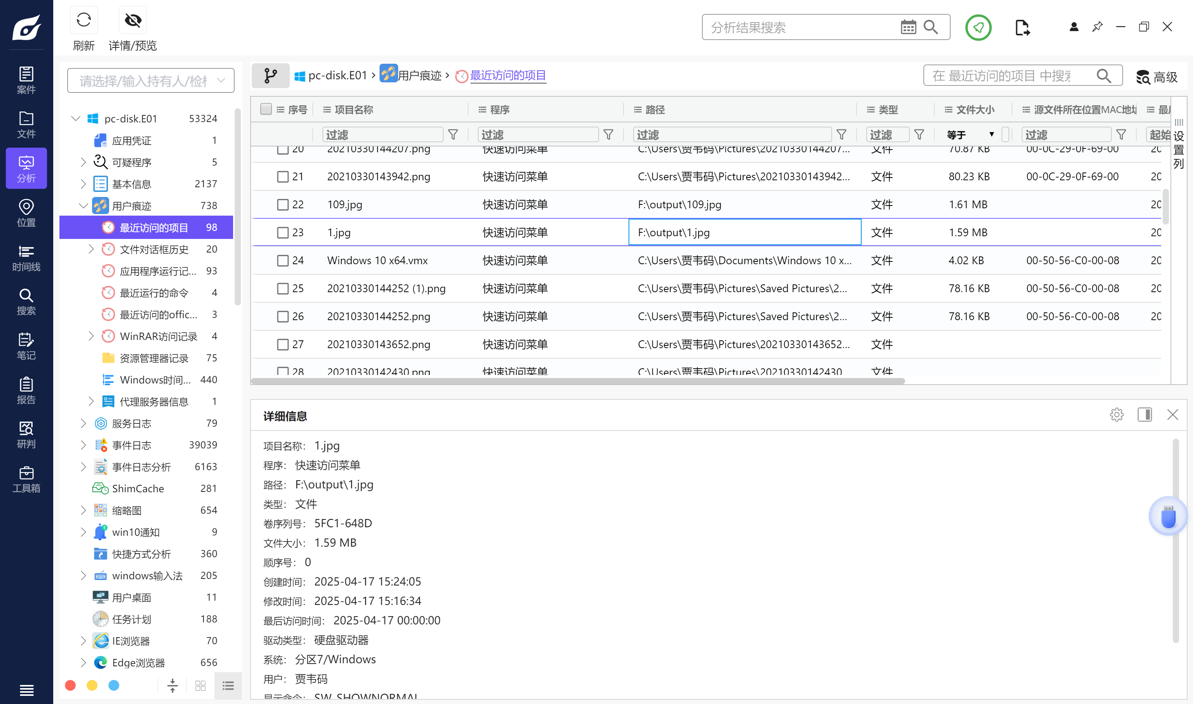Click the floating blue USB device icon
The image size is (1193, 704).
point(1168,516)
